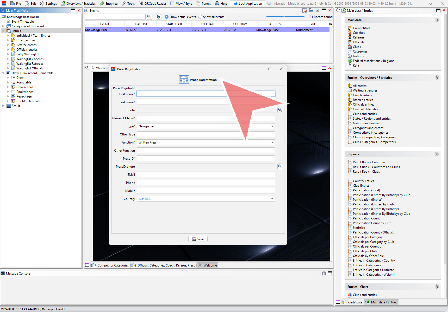This screenshot has width=448, height=312.
Task: Browse for photo using magnifier icon
Action: 280,110
